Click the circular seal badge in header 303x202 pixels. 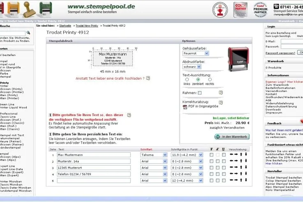(x=220, y=10)
